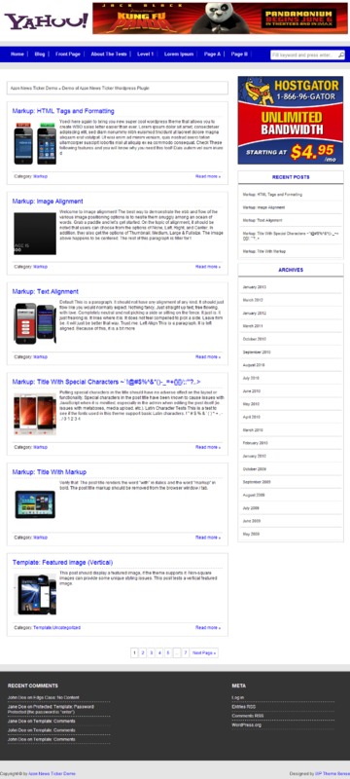Go to pagination page 2
This screenshot has width=350, height=779.
point(143,652)
